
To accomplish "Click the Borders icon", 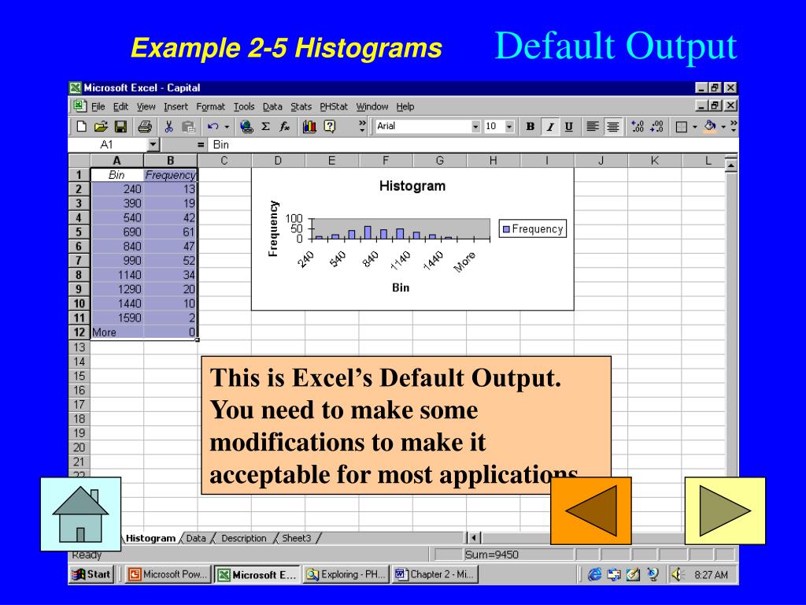I will coord(681,127).
